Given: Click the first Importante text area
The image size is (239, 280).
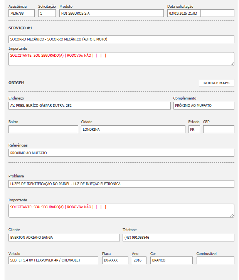Looking at the screenshot, I should tap(121, 59).
